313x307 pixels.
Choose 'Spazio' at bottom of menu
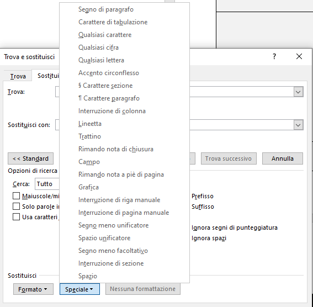coord(124,276)
